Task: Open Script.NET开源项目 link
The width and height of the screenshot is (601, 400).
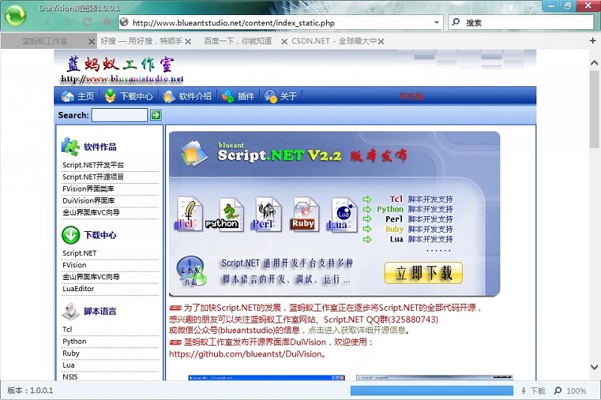Action: [93, 177]
